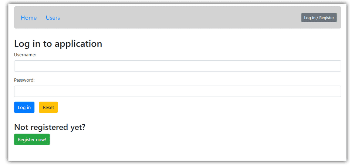Place cursor in the Password text box

(177, 91)
